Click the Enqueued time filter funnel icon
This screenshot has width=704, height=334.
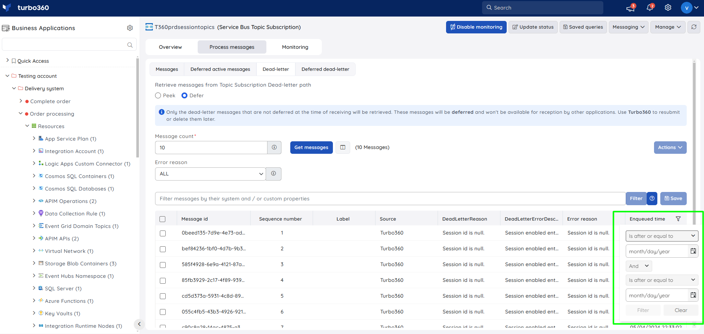click(x=678, y=219)
